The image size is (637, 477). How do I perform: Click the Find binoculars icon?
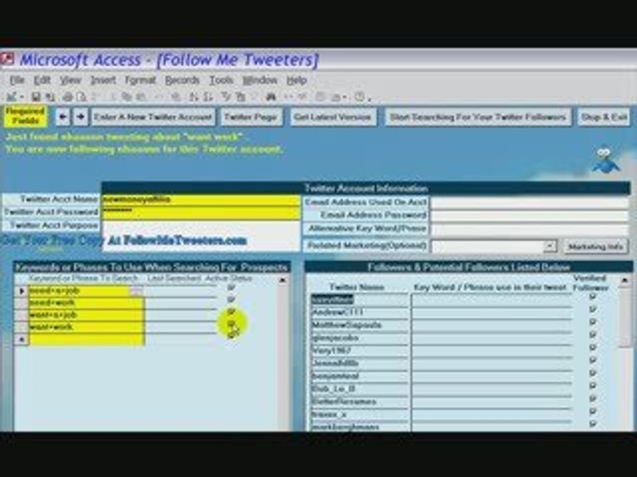(271, 97)
